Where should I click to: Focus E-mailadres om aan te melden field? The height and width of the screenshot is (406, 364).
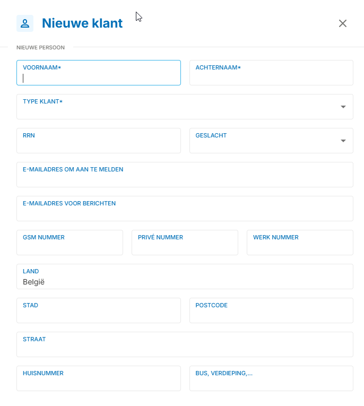185,175
